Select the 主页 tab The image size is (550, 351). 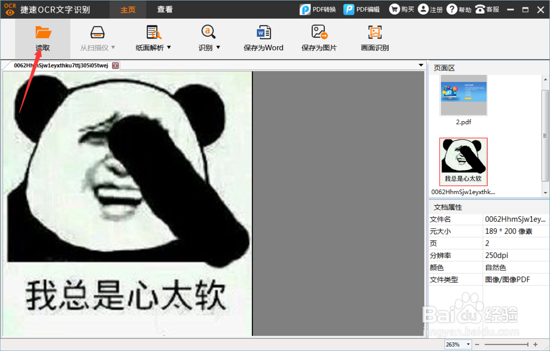pos(128,9)
